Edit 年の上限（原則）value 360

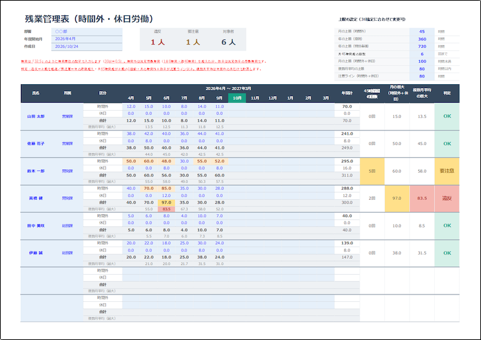(x=422, y=39)
